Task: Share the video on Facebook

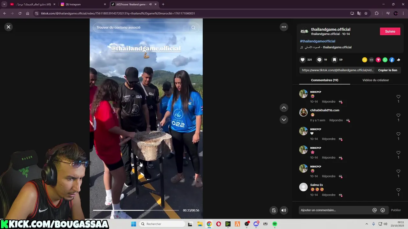Action: (x=392, y=60)
